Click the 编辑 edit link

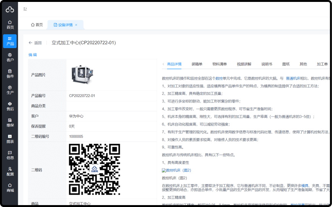32,55
